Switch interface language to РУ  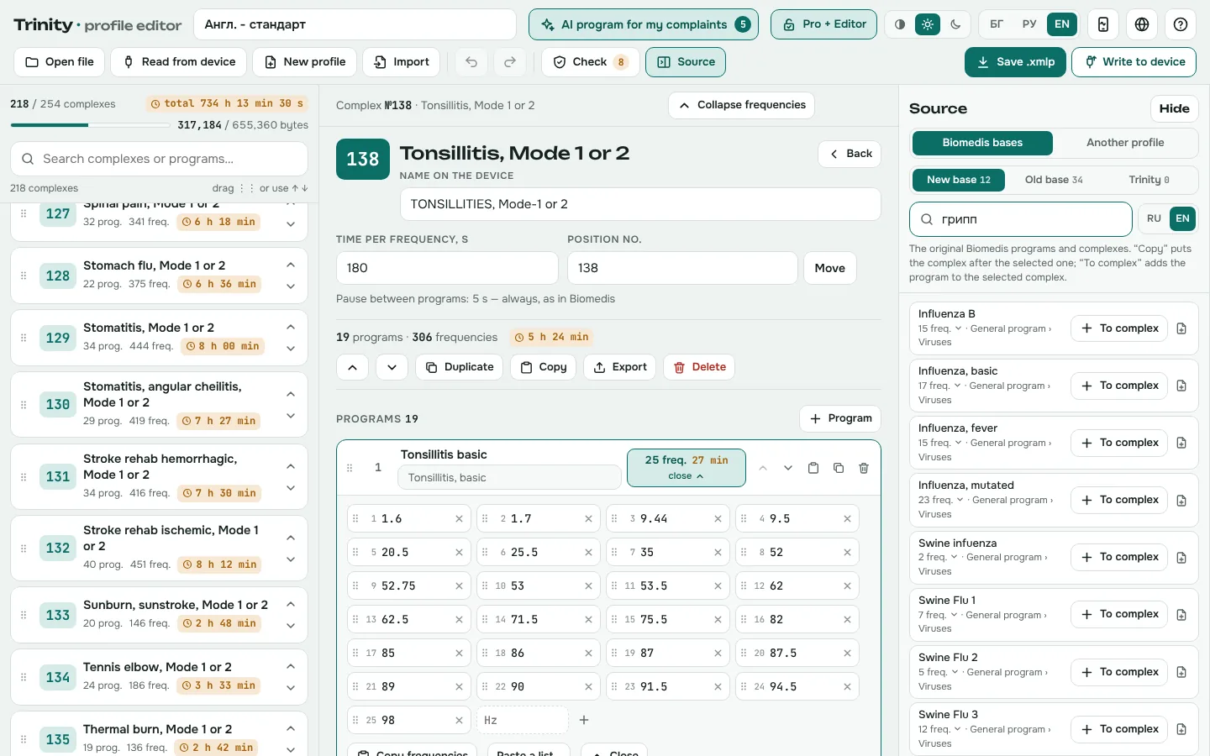pos(1029,24)
